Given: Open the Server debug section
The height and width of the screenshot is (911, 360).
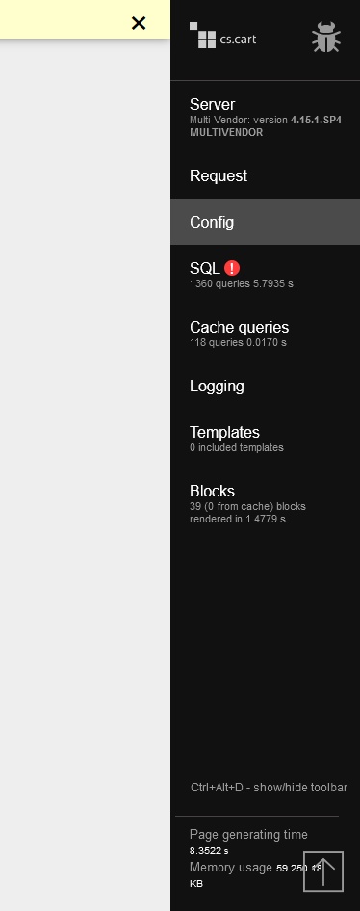Looking at the screenshot, I should click(x=265, y=117).
